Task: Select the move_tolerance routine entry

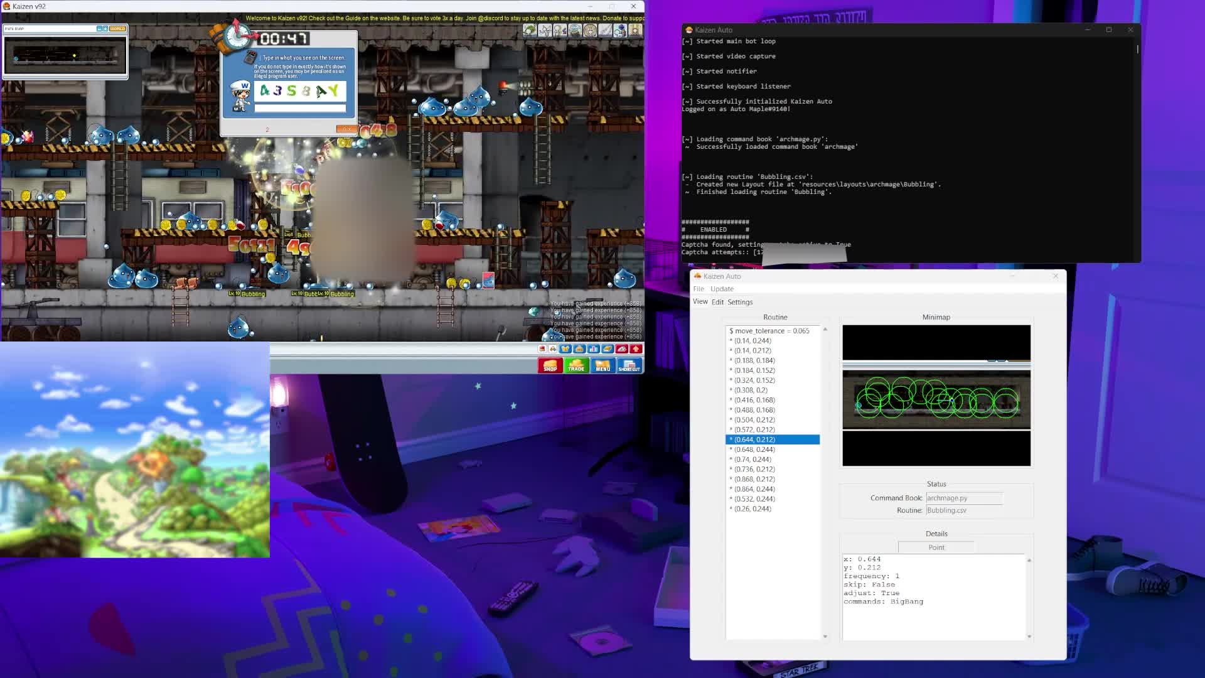Action: pyautogui.click(x=769, y=331)
